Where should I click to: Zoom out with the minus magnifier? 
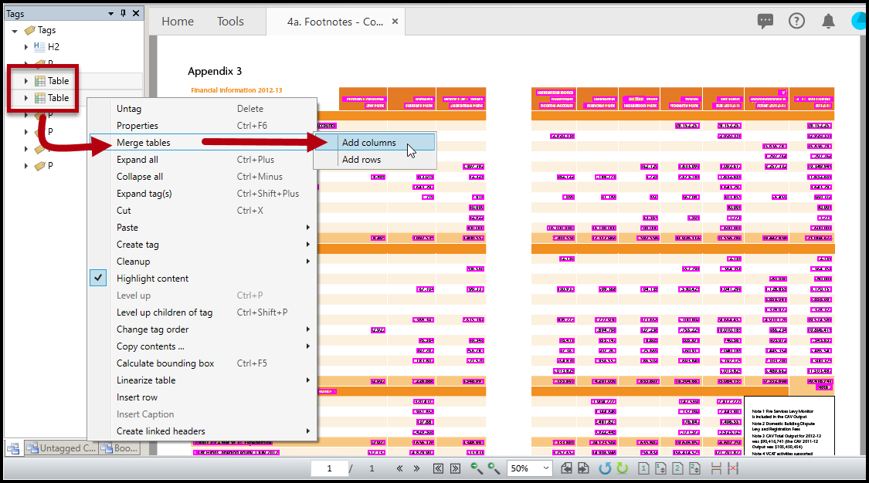coord(476,468)
